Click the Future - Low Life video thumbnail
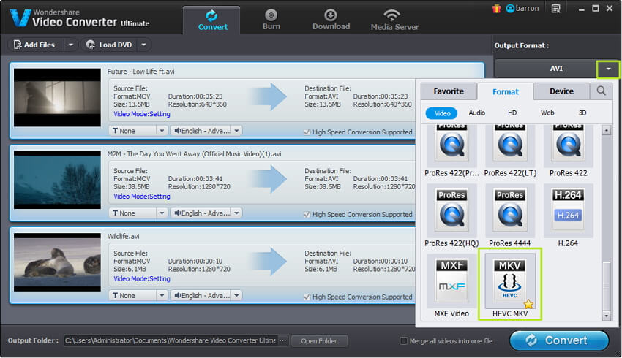The image size is (622, 358). (58, 97)
